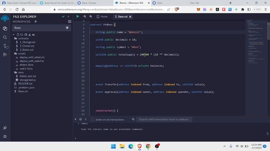The width and height of the screenshot is (270, 151).
Task: Open a new browser tab with plus
Action: point(230,3)
